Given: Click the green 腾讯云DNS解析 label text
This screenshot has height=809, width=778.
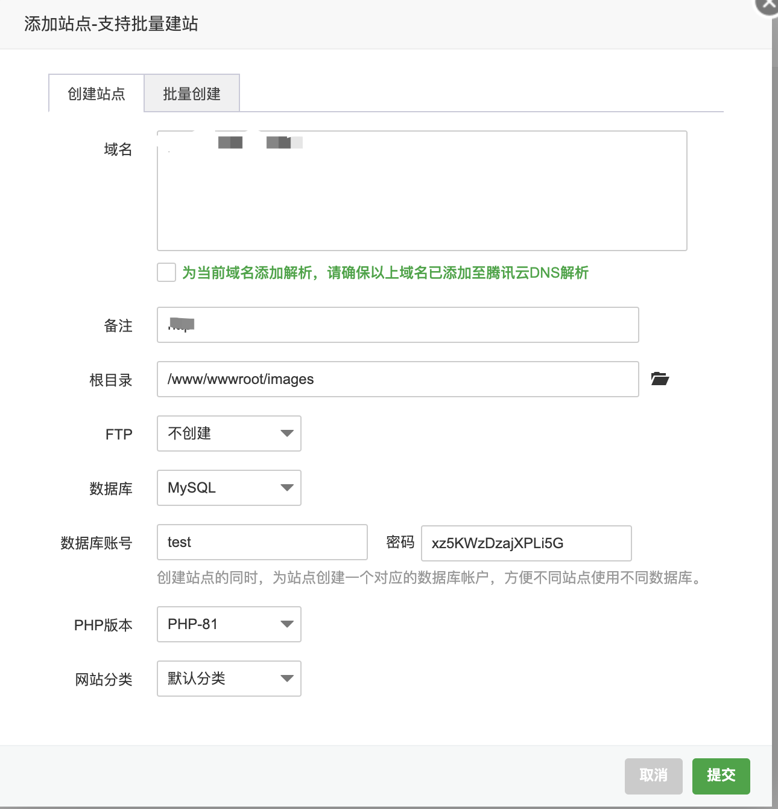Looking at the screenshot, I should (x=385, y=273).
